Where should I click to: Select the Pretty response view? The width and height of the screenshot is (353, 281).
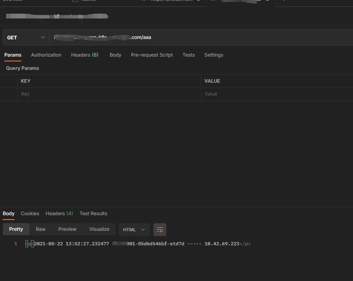click(x=16, y=229)
